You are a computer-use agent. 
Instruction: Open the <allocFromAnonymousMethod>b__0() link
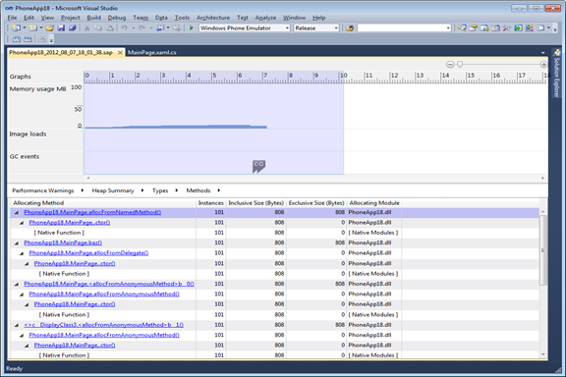click(x=109, y=284)
